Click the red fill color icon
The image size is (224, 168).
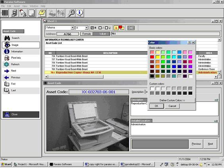(x=122, y=28)
